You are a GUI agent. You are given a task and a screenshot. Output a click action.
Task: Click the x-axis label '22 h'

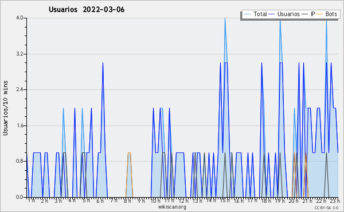pos(321,201)
